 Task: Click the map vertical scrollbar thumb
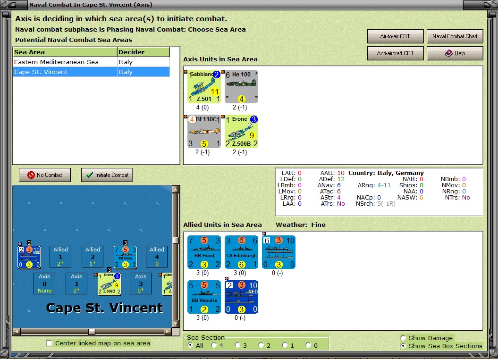click(x=176, y=240)
